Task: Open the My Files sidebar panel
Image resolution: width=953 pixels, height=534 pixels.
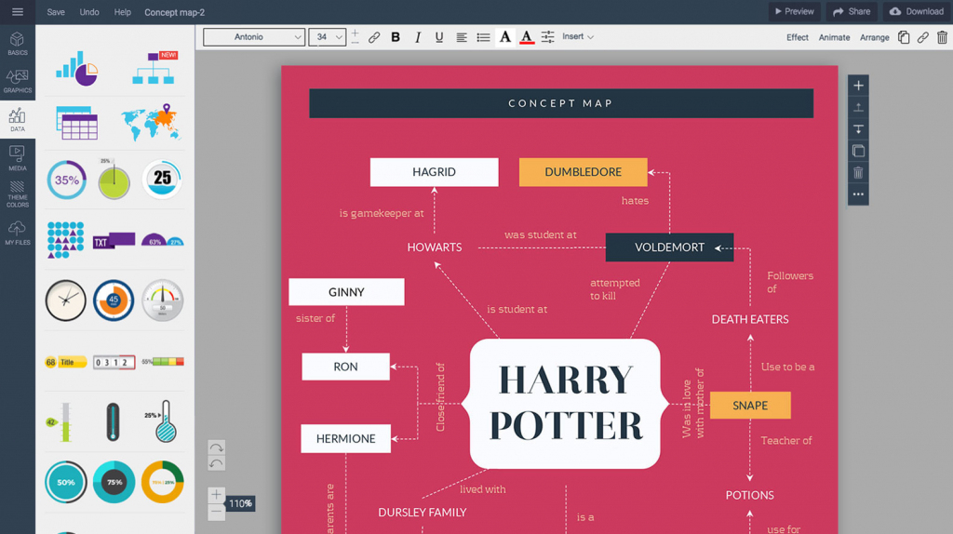Action: 18,233
